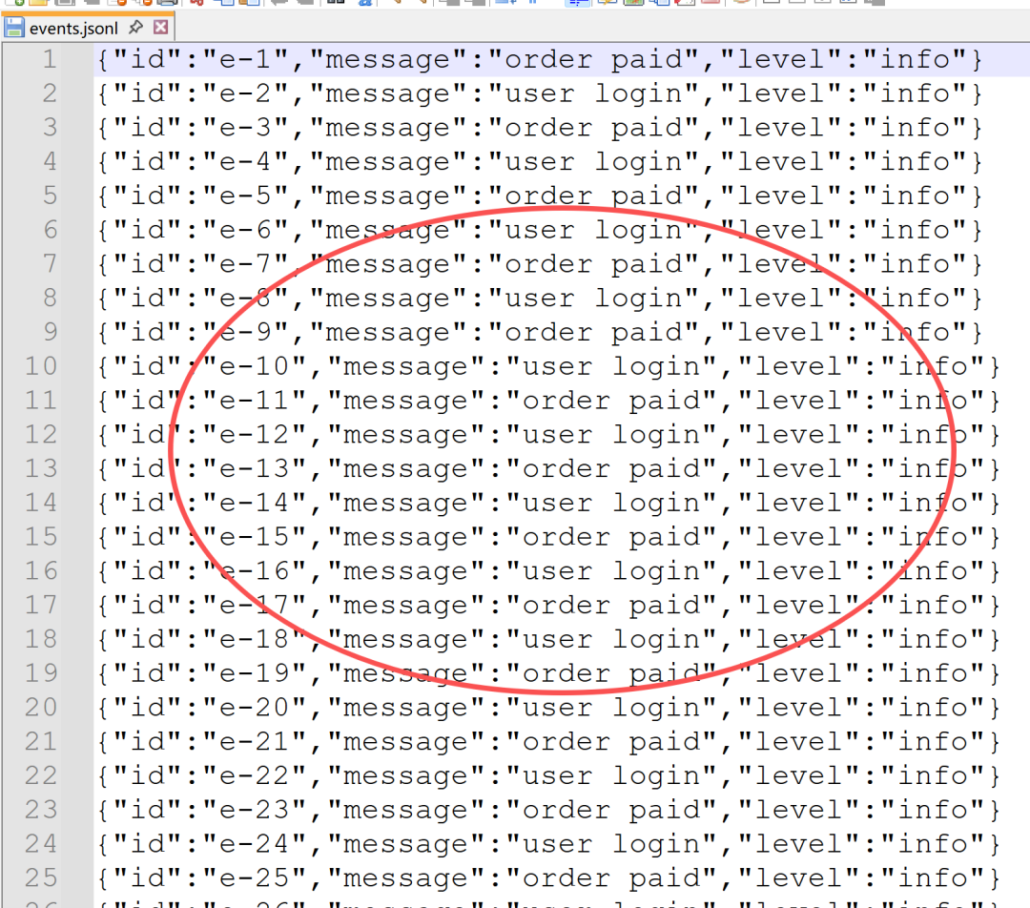Place cursor in the line with id "e-17"
1030x908 pixels.
point(548,607)
